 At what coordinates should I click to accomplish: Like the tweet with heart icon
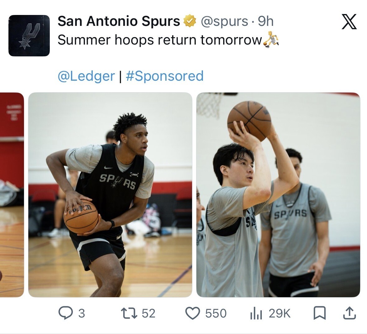(x=193, y=313)
